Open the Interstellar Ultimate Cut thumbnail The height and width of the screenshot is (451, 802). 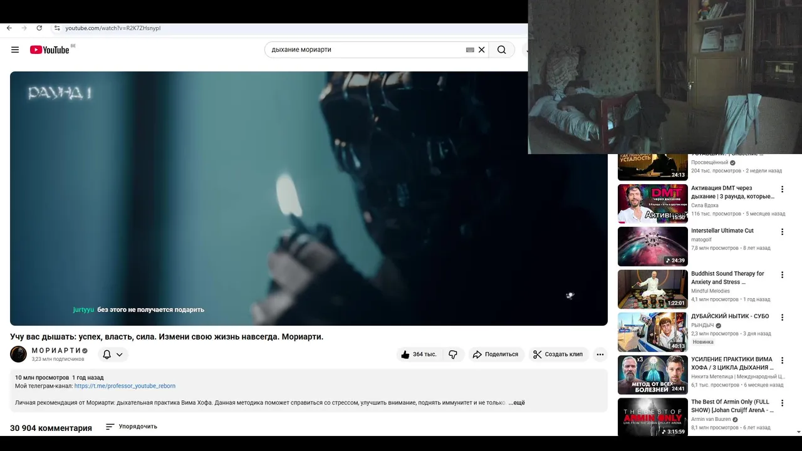coord(653,246)
